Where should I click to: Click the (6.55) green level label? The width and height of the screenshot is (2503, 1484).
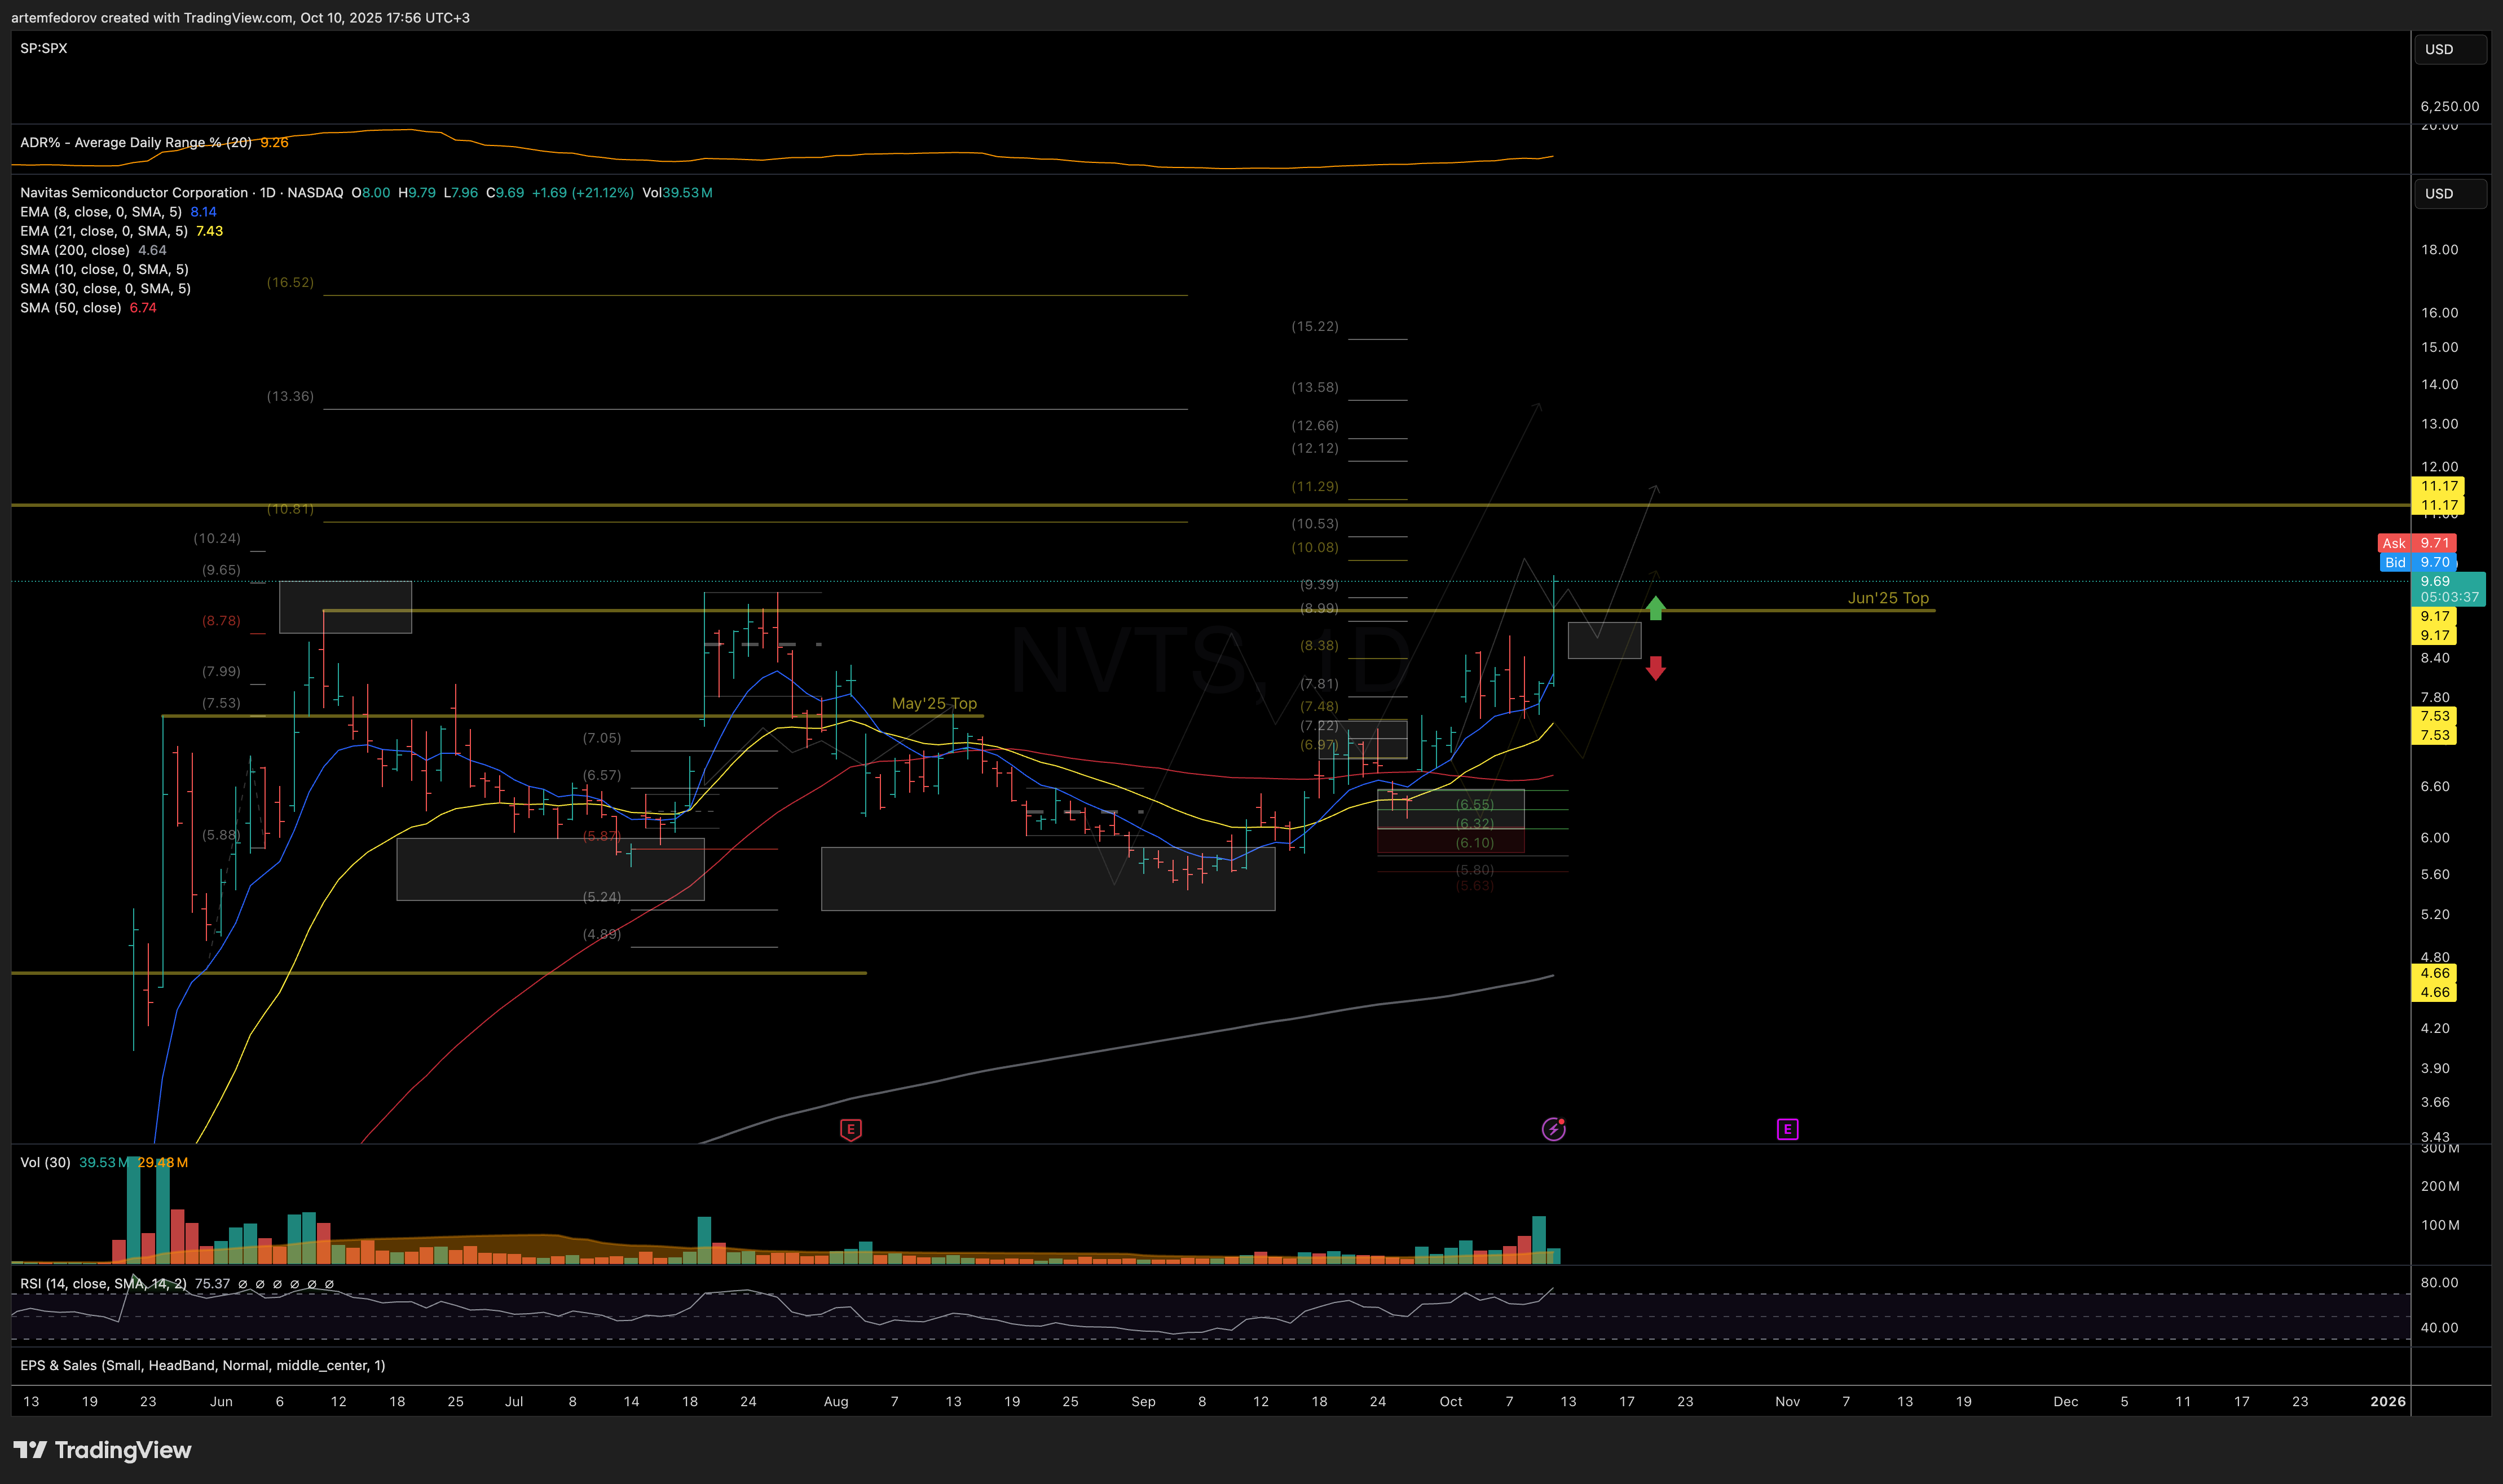point(1475,804)
